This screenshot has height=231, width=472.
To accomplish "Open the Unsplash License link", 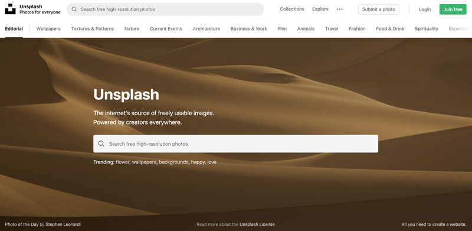I will tap(257, 225).
